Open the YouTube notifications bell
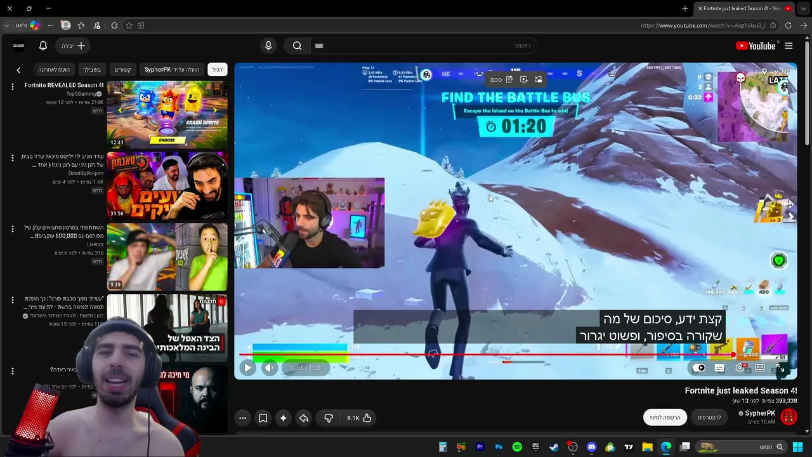This screenshot has height=457, width=812. [x=43, y=46]
